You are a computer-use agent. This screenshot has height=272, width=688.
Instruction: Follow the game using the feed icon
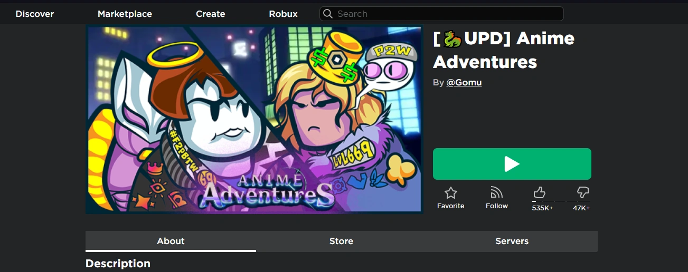496,192
